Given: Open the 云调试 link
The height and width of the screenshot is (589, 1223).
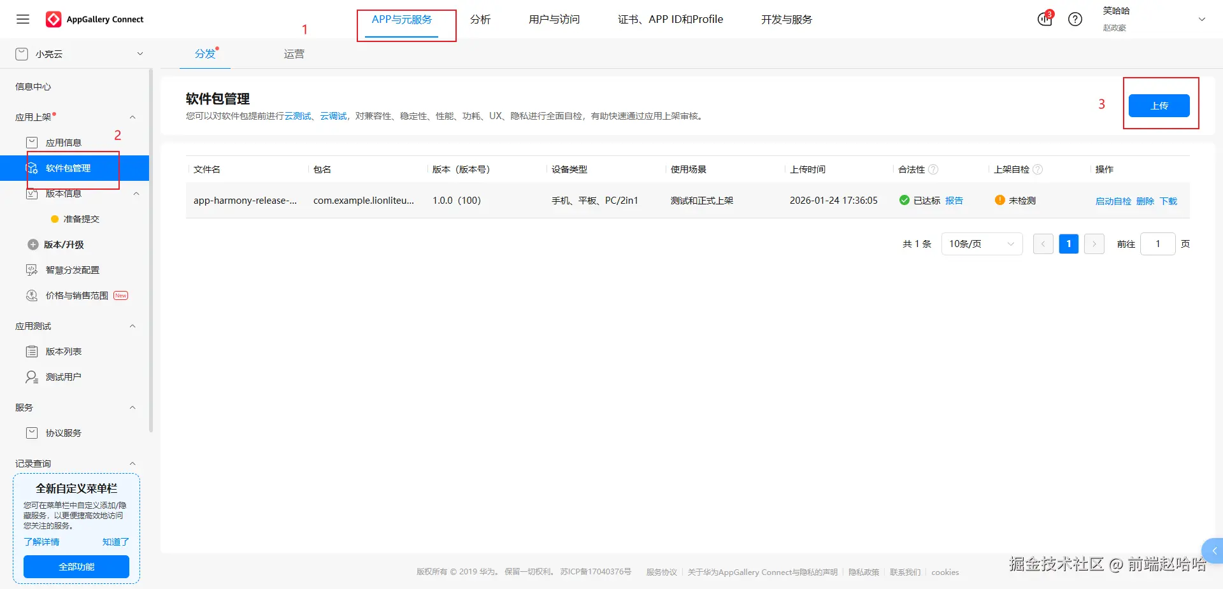Looking at the screenshot, I should 333,116.
